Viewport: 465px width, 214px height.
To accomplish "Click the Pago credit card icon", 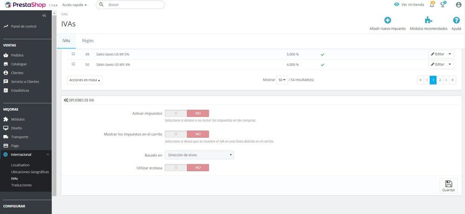I will click(6, 146).
